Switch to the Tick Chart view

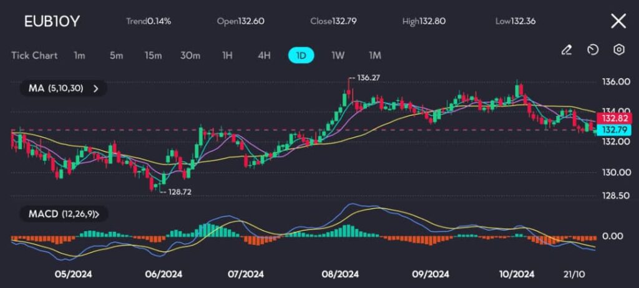[34, 55]
